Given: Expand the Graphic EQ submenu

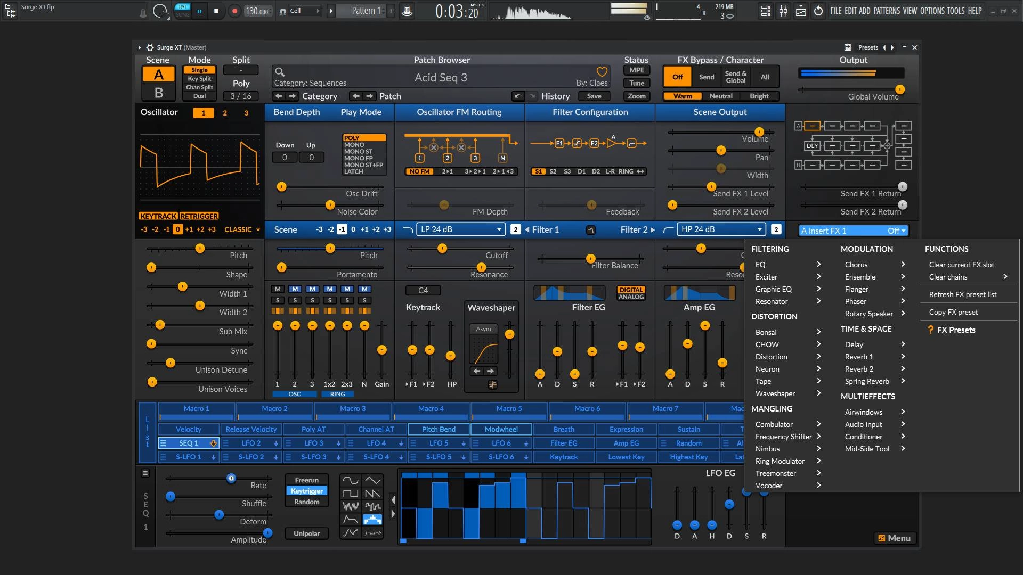Looking at the screenshot, I should pos(788,289).
